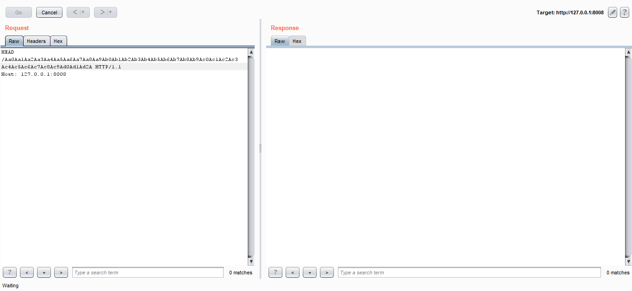Viewport: 632px width, 291px height.
Task: Jump to next match in Request search
Action: pos(61,273)
